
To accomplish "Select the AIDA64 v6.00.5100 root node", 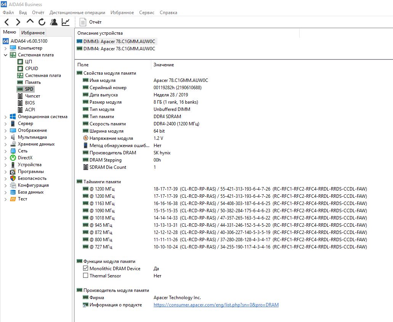I will (25, 41).
